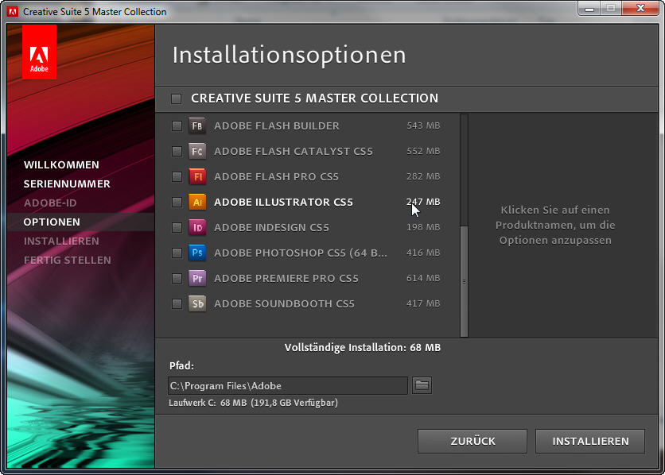Select Adobe InDesign CS5 product name
Screen dimensions: 665x475
pos(271,227)
